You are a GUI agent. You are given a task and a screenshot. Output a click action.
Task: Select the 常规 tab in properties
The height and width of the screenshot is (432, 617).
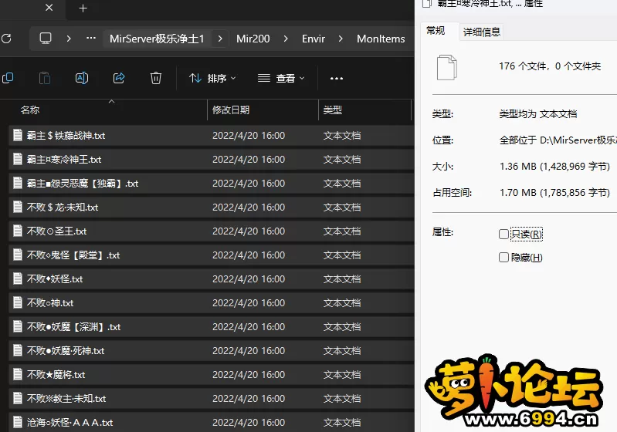[x=436, y=31]
